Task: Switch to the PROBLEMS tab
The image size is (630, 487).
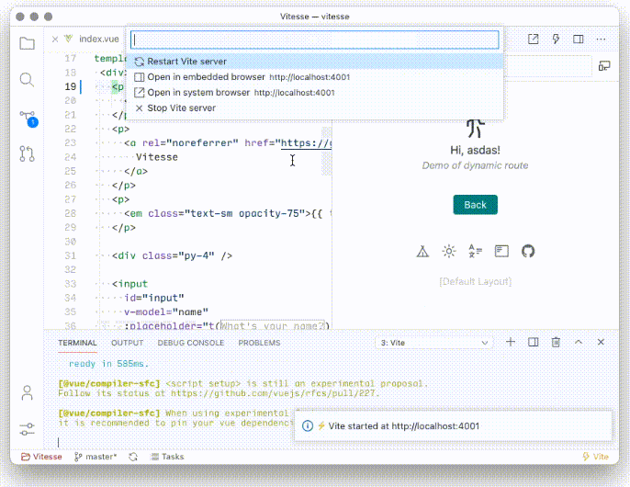Action: (259, 343)
